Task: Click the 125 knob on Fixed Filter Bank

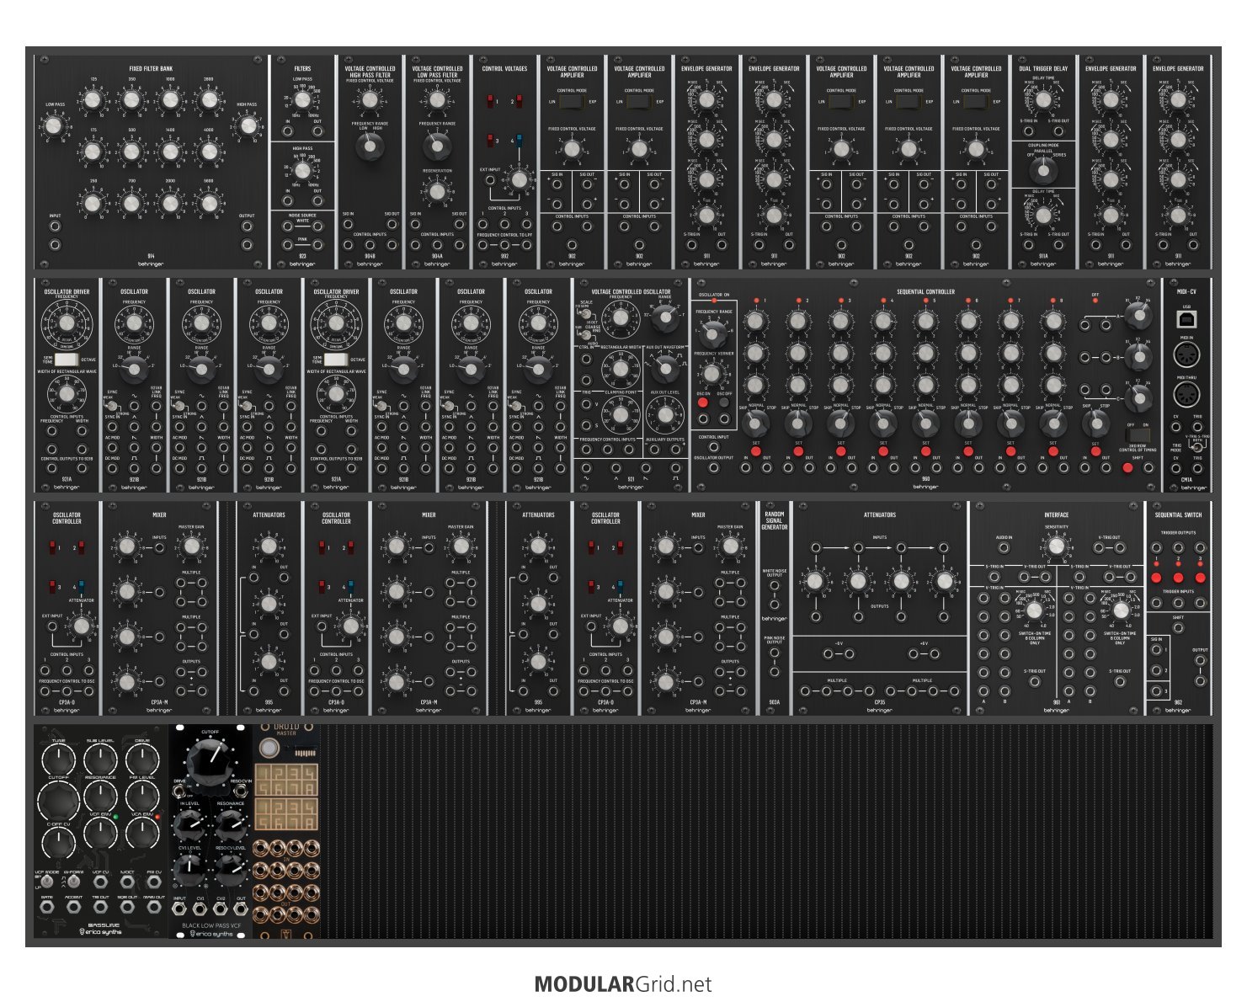Action: (x=93, y=100)
